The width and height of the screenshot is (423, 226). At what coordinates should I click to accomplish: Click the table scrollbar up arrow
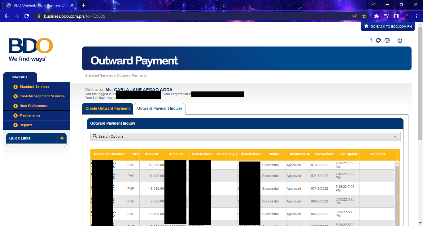tap(397, 163)
